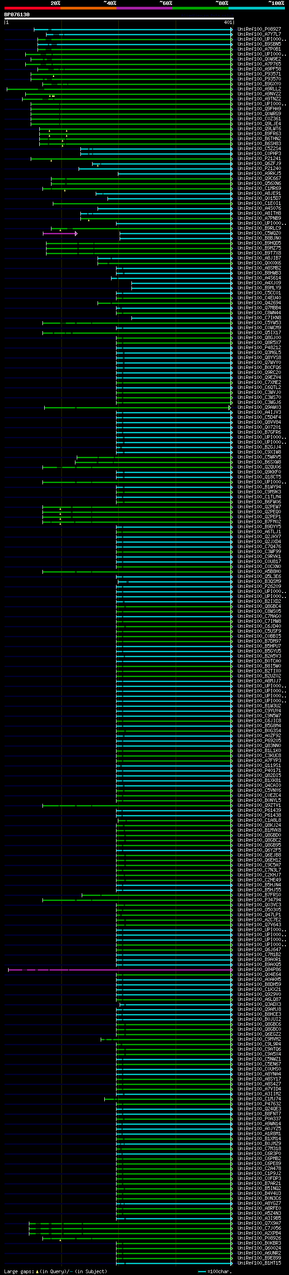This screenshot has height=1275, width=289.
Task: Open hit UniRef100_P21240
Action: [259, 168]
